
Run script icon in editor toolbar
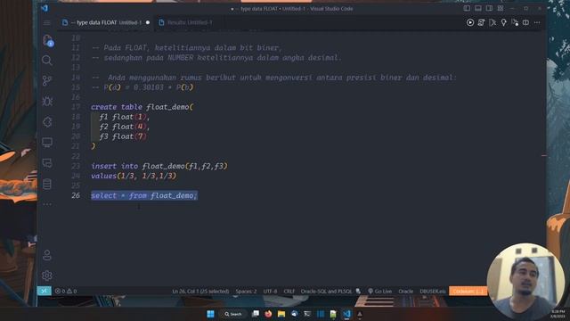point(481,22)
